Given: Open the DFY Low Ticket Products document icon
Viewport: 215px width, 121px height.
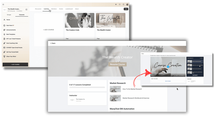Looking at the screenshot, I should tap(4, 39).
